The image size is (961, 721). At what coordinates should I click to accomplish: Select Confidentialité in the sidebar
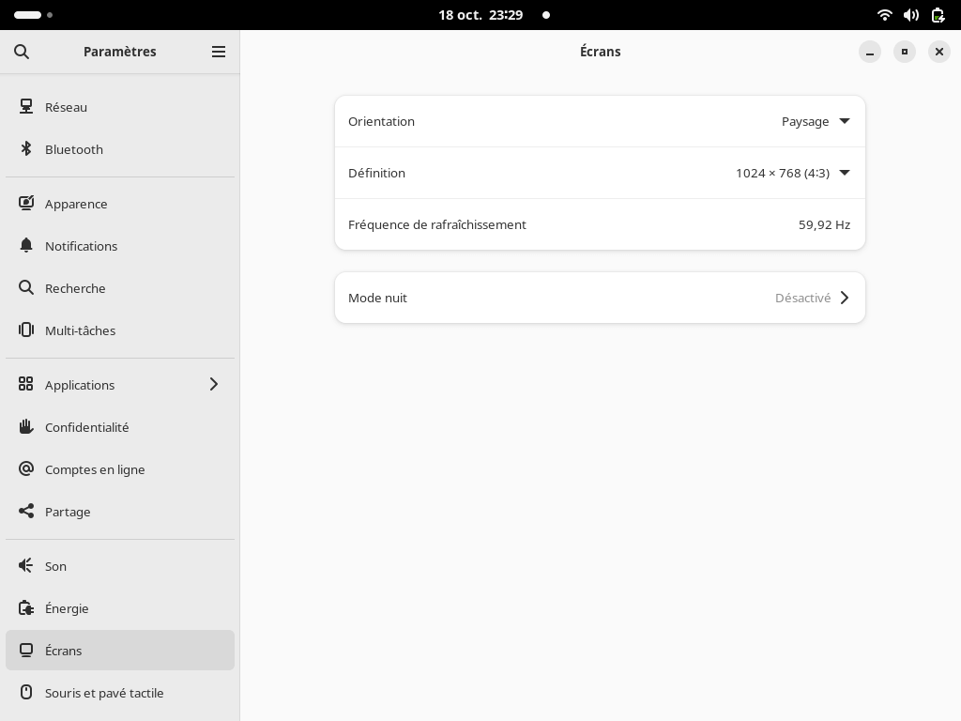tap(120, 427)
